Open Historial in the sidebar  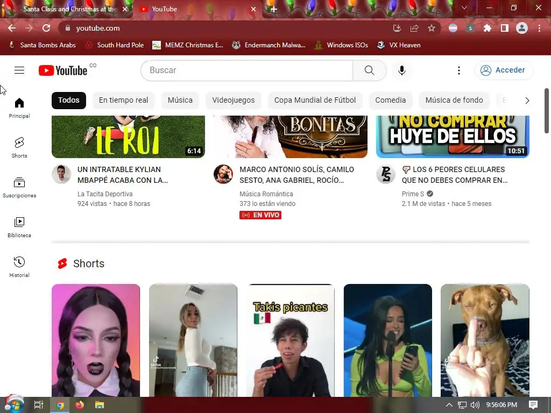click(19, 267)
